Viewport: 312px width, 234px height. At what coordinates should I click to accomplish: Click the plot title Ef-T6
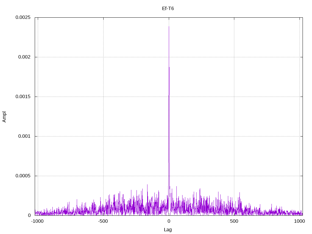click(x=168, y=8)
